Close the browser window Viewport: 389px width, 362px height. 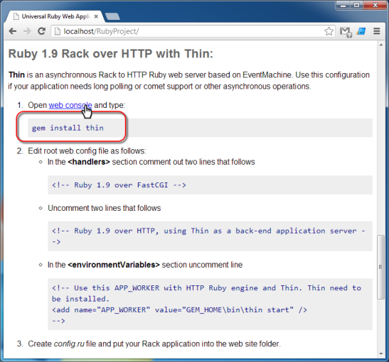(375, 5)
